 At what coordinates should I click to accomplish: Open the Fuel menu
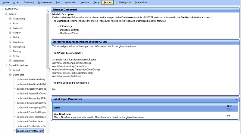[x=58, y=2]
